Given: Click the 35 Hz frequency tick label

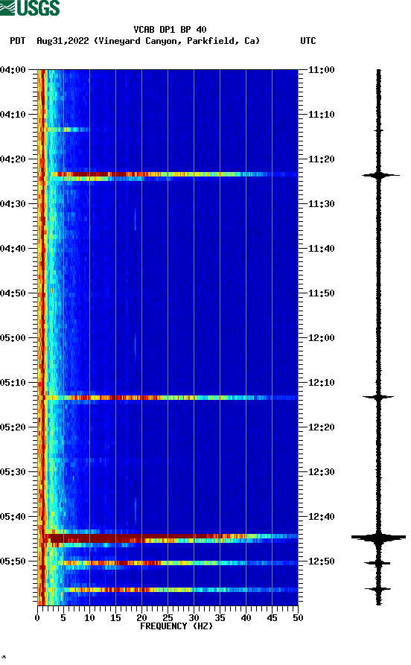Looking at the screenshot, I should point(220,618).
